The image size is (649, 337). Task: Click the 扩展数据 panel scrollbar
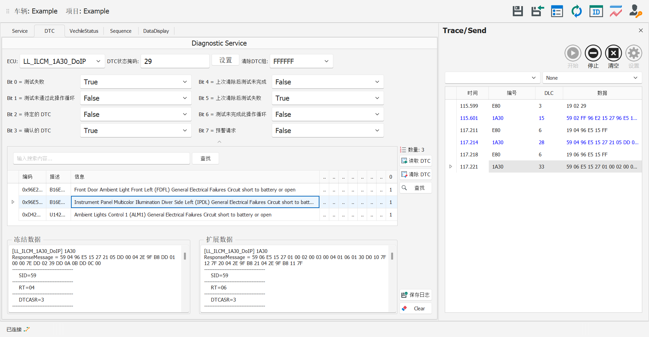pyautogui.click(x=392, y=256)
